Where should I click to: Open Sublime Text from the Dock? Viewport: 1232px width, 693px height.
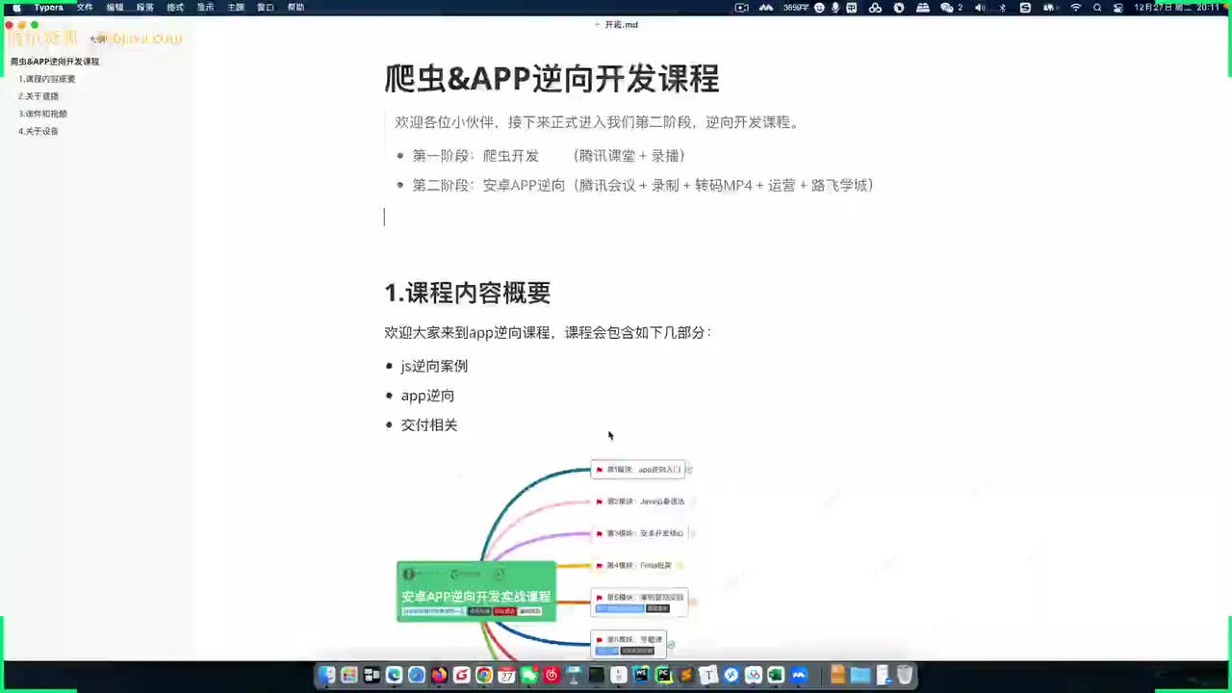click(x=686, y=676)
